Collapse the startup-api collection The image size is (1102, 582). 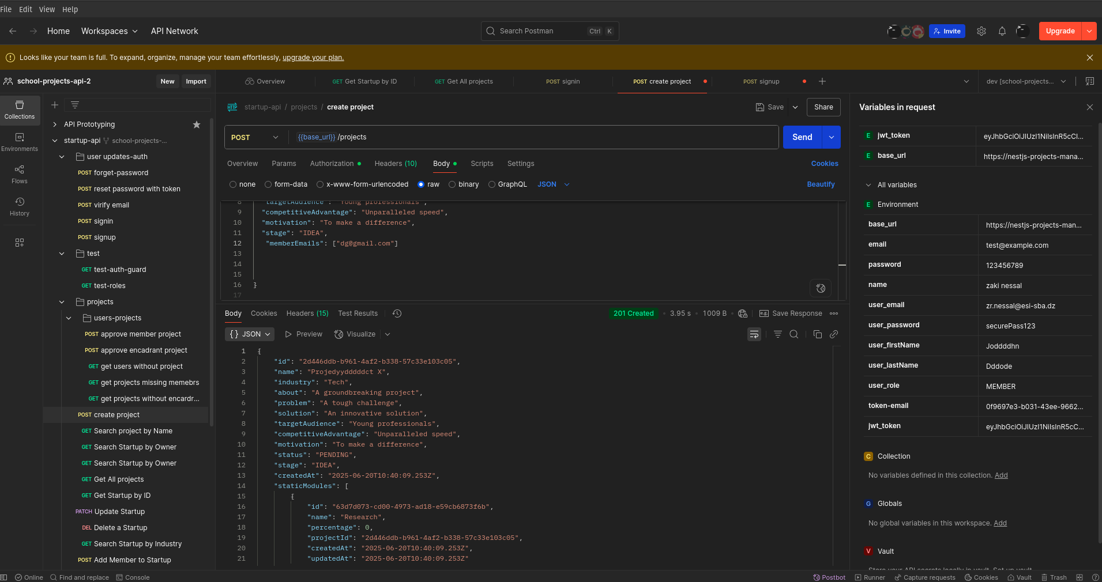coord(55,141)
